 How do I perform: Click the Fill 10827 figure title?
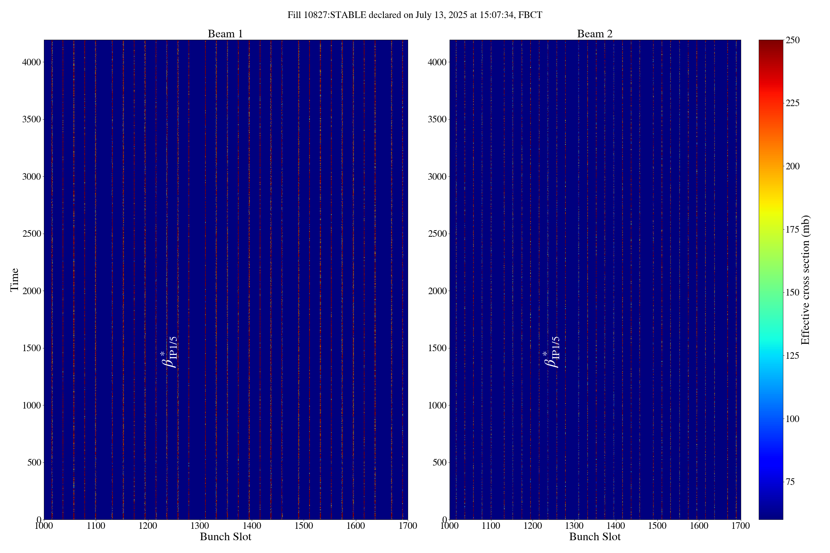point(415,15)
